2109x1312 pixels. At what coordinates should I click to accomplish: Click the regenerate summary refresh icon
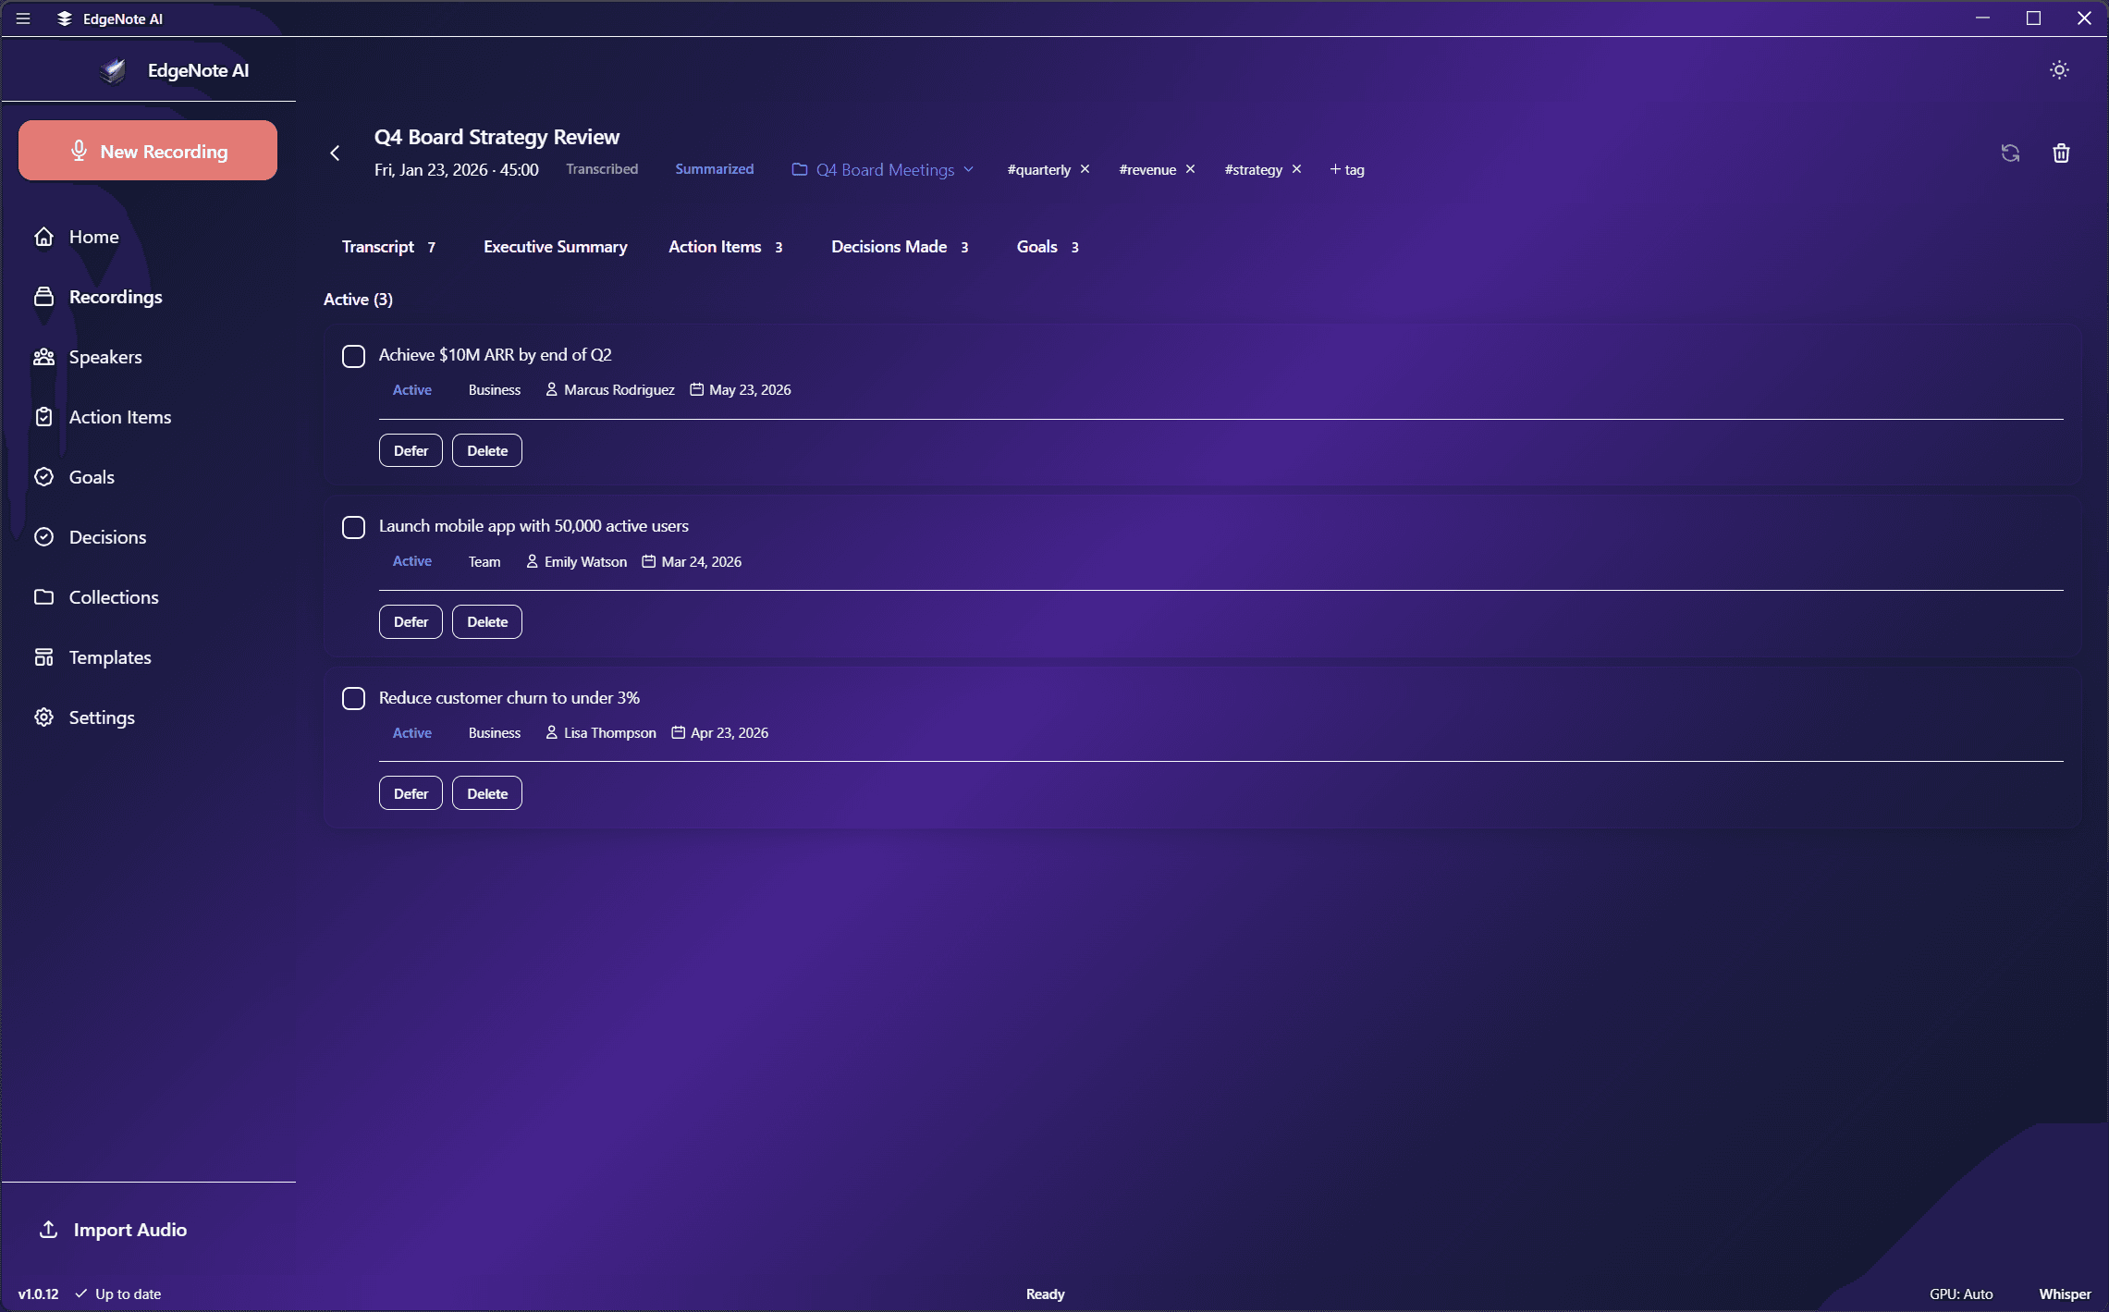(x=2010, y=153)
